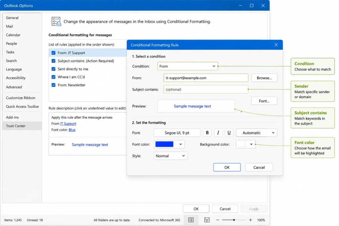The height and width of the screenshot is (226, 339).
Task: Maximize the Outlook Options window
Action: coord(252,5)
